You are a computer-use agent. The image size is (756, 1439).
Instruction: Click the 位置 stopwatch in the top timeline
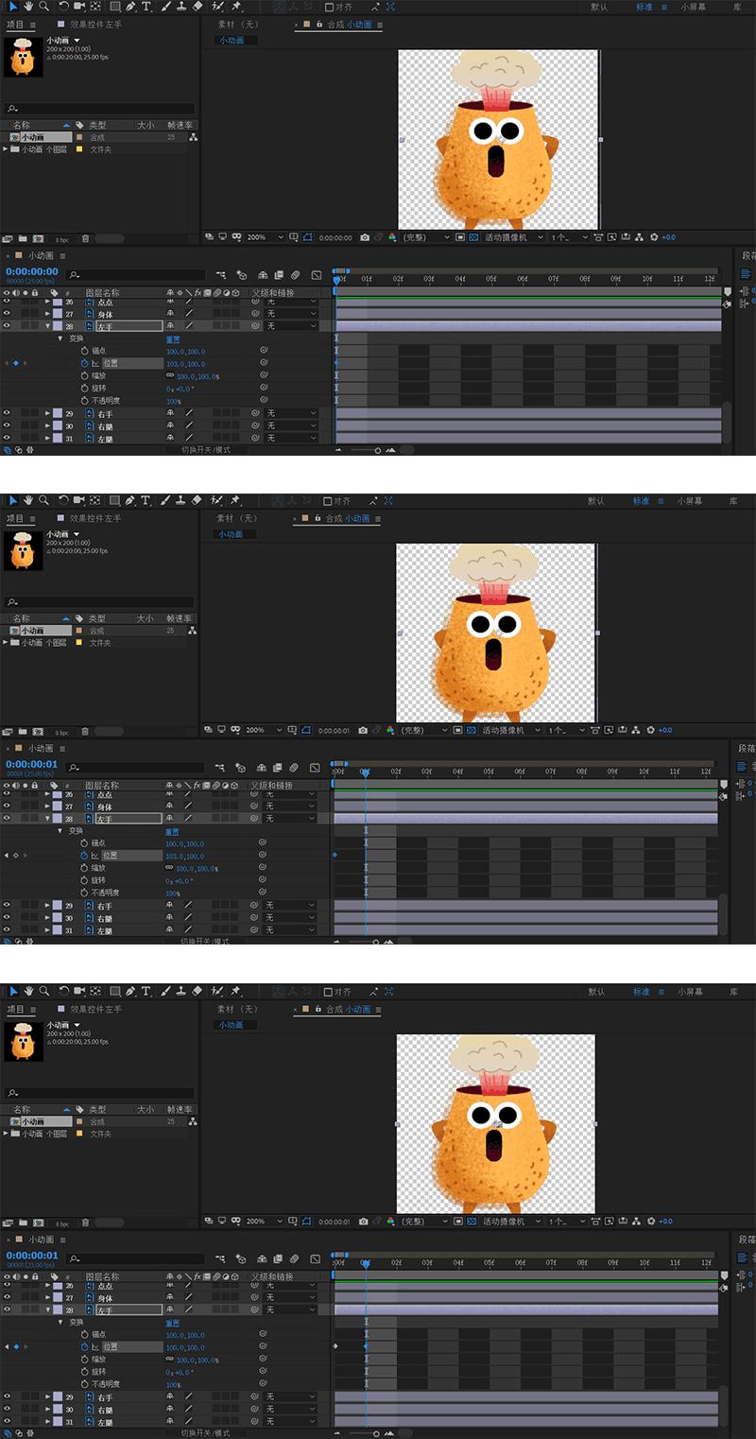pyautogui.click(x=83, y=363)
